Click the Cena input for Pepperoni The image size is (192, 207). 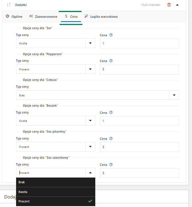(139, 69)
